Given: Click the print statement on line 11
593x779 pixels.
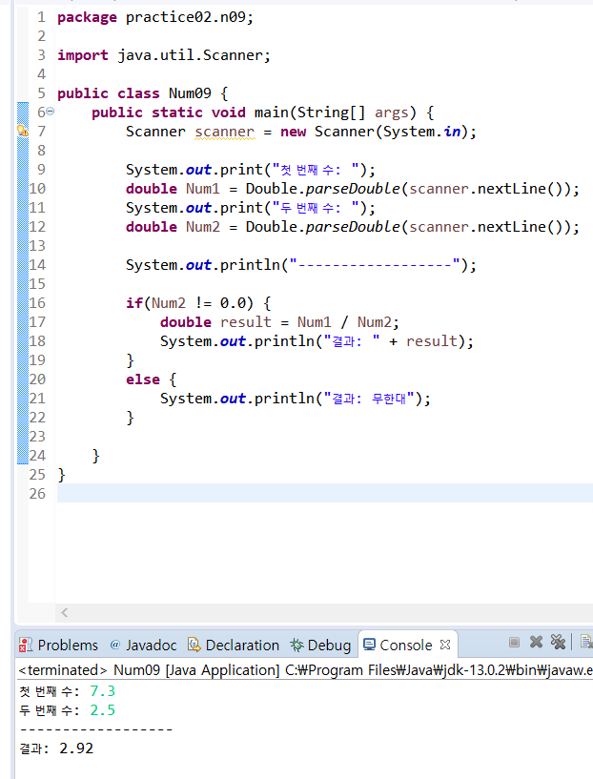Looking at the screenshot, I should (x=251, y=208).
